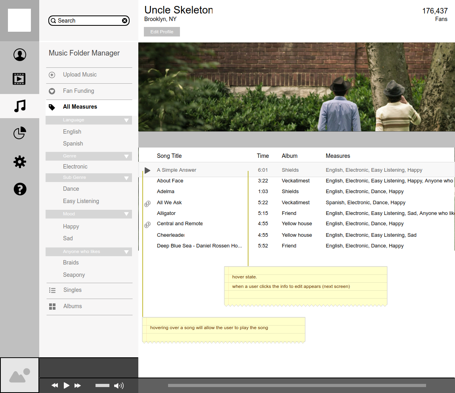The width and height of the screenshot is (455, 393).
Task: Adjust the volume slider bar
Action: coord(102,385)
